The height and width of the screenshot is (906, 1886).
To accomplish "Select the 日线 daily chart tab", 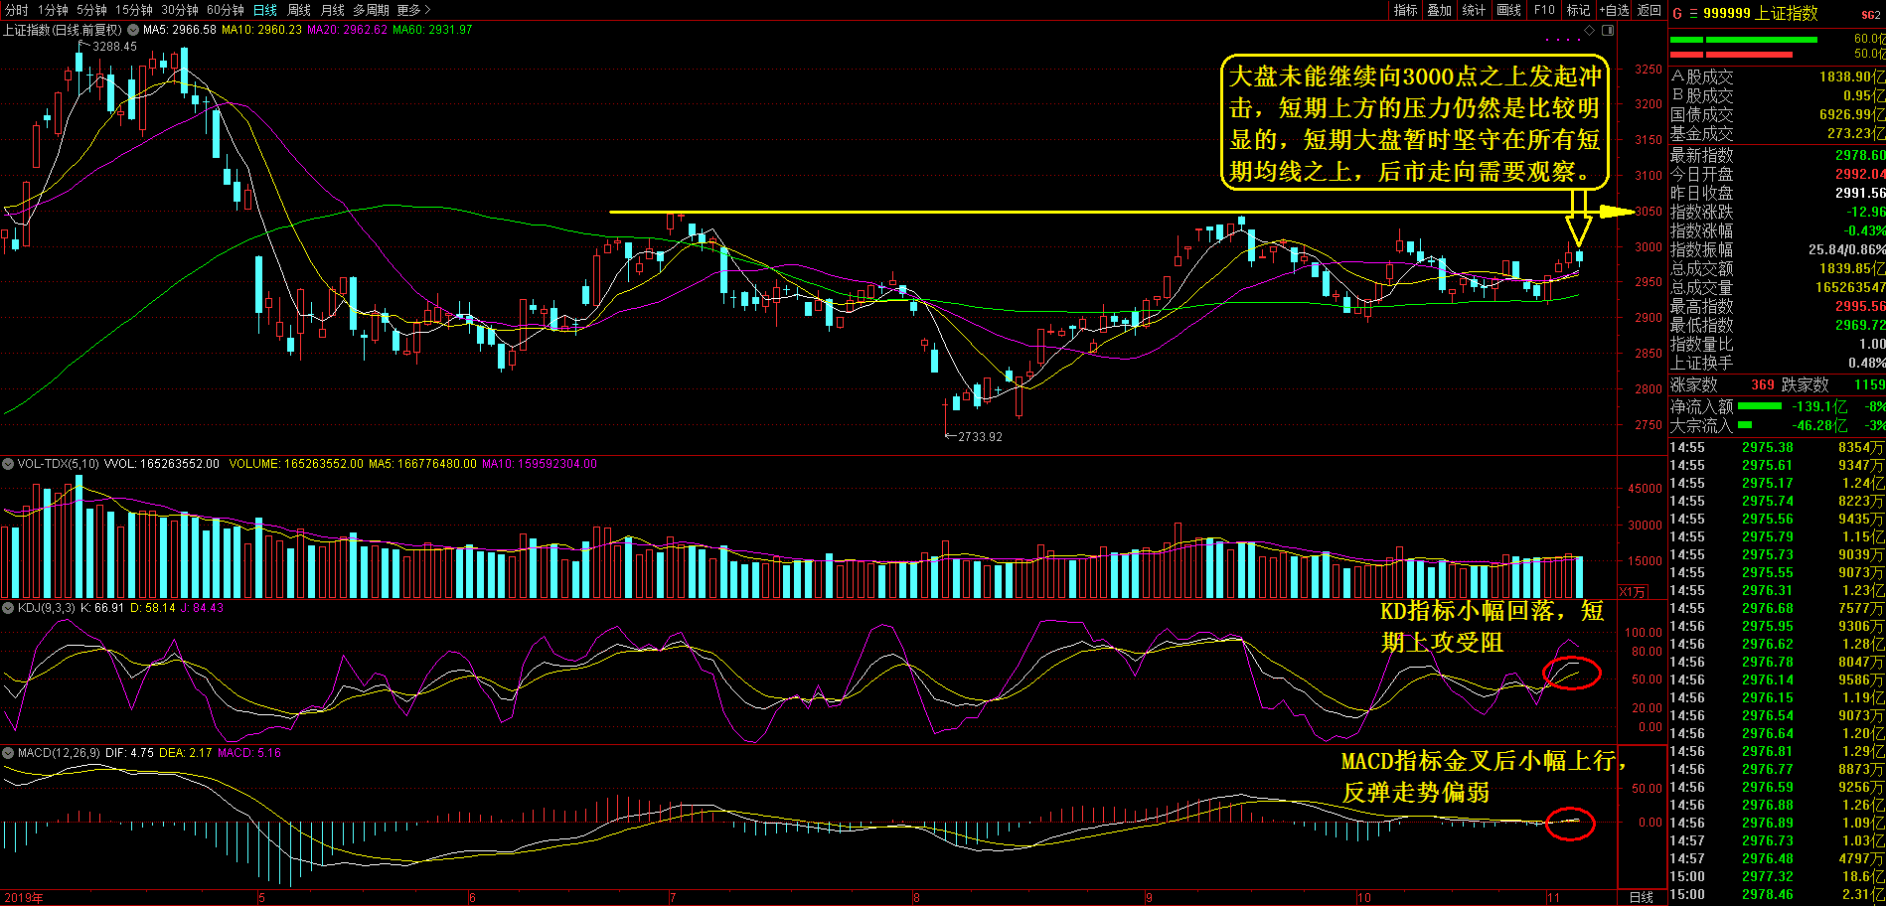I will click(x=265, y=10).
